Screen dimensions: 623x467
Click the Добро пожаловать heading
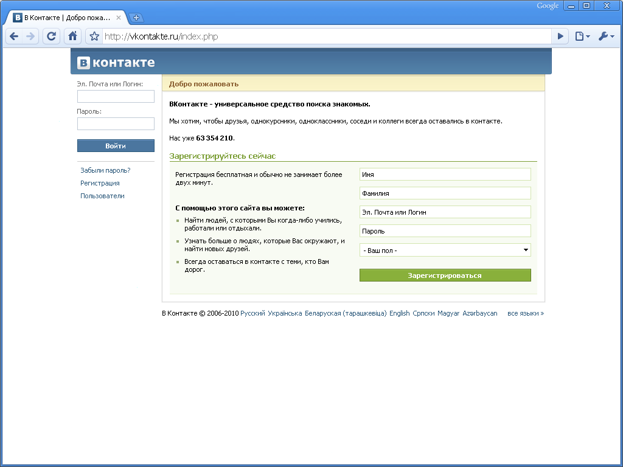point(204,84)
